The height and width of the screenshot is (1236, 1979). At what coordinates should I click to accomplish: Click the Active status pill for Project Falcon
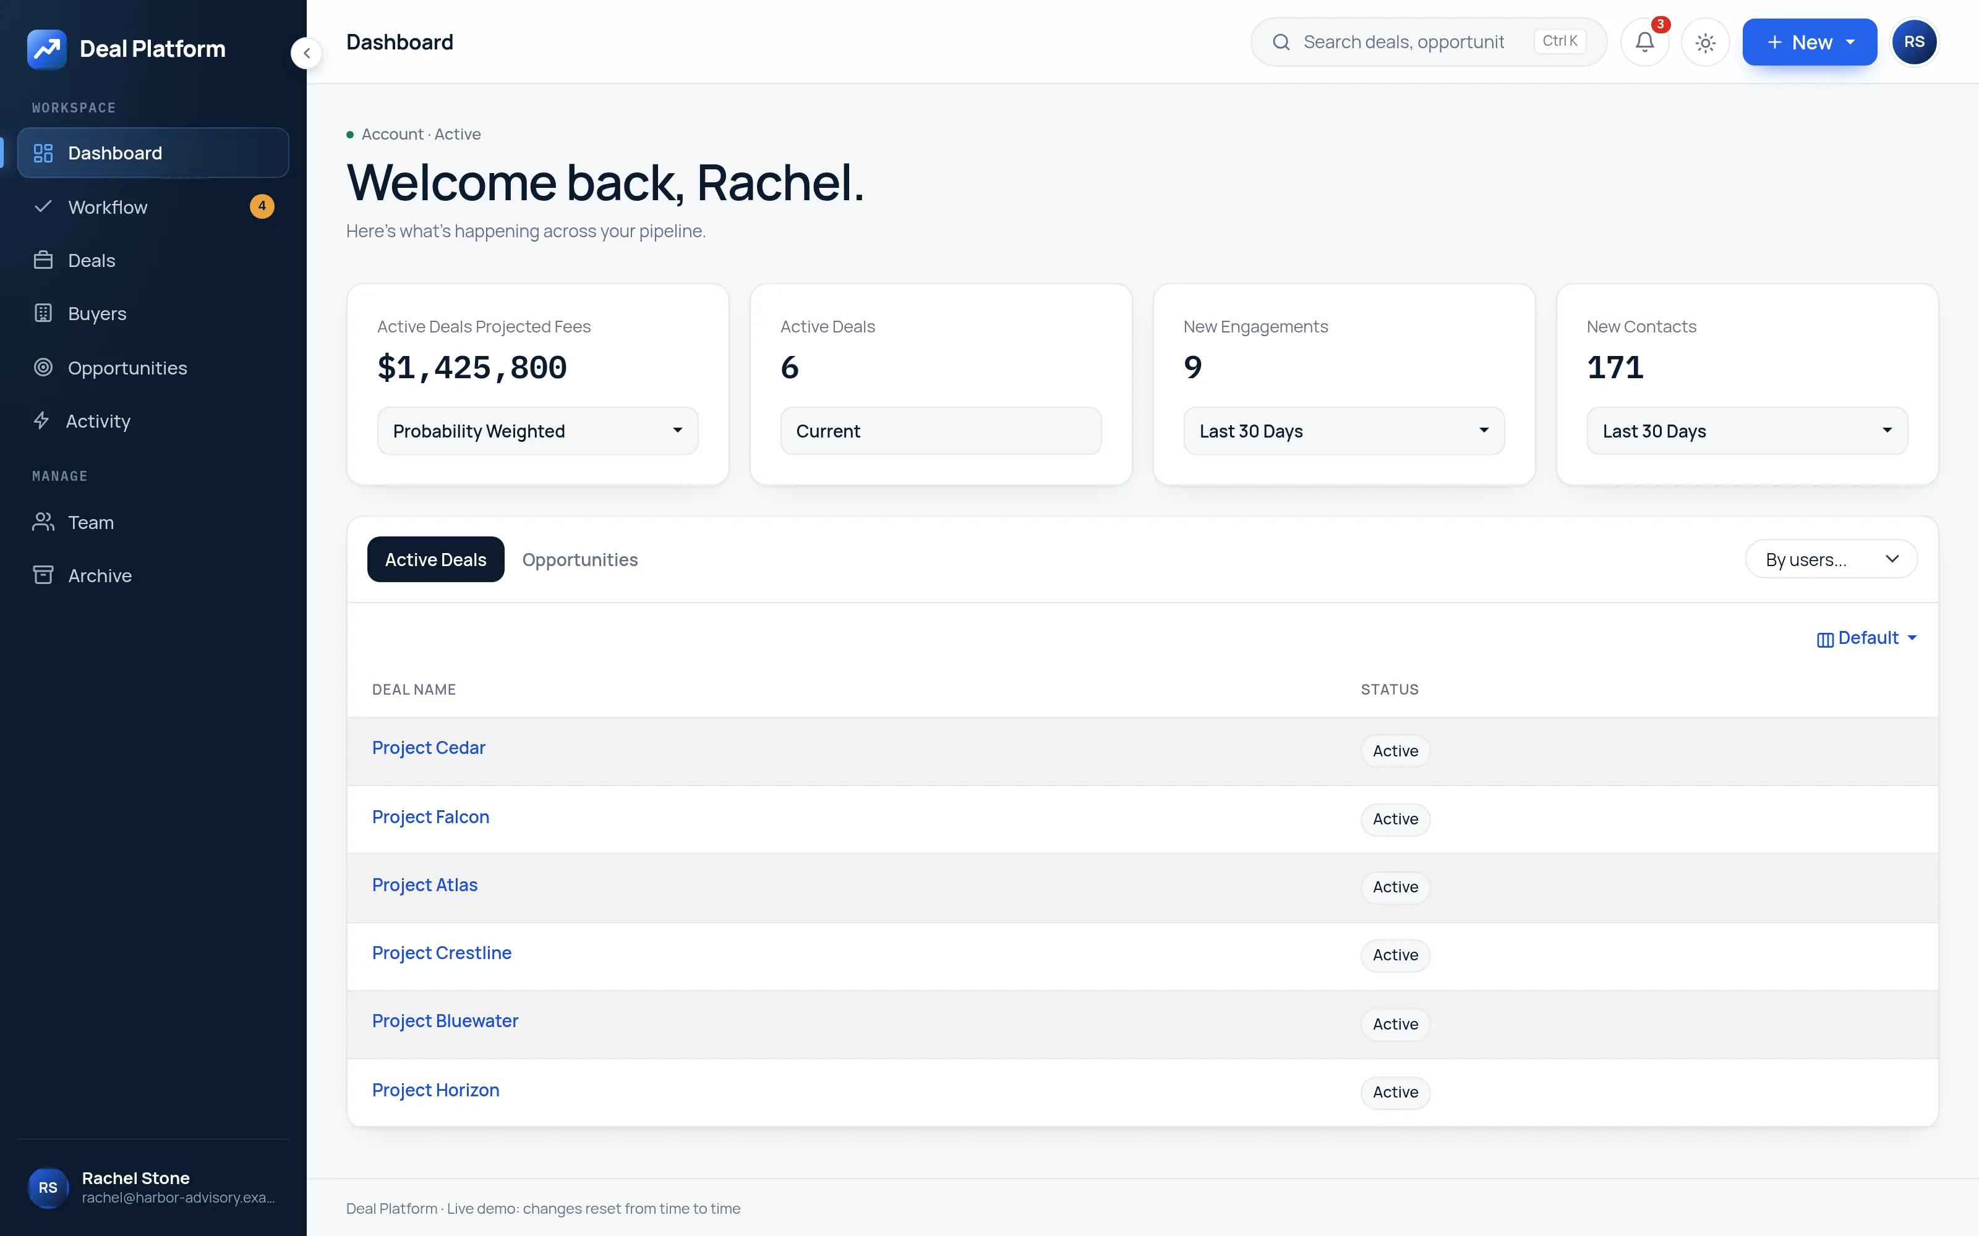(x=1395, y=819)
